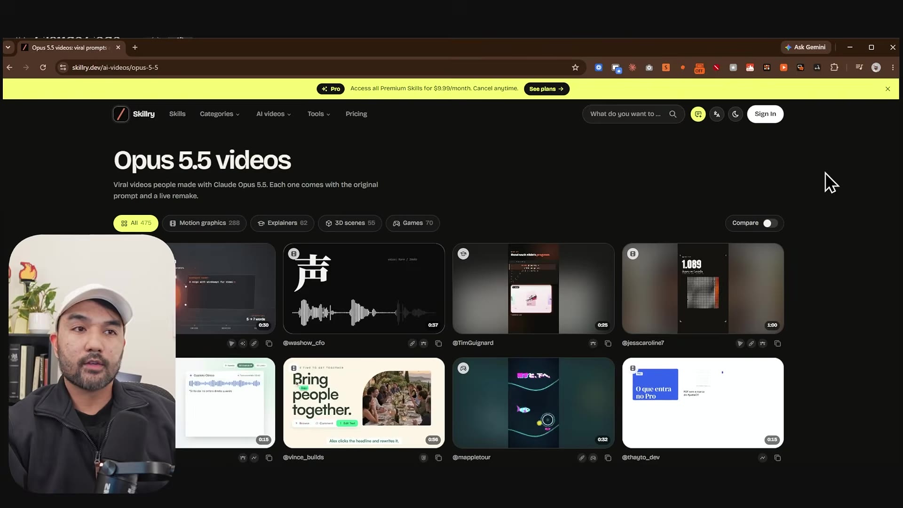Select the 3D scenes filter
Image resolution: width=903 pixels, height=508 pixels.
click(350, 223)
